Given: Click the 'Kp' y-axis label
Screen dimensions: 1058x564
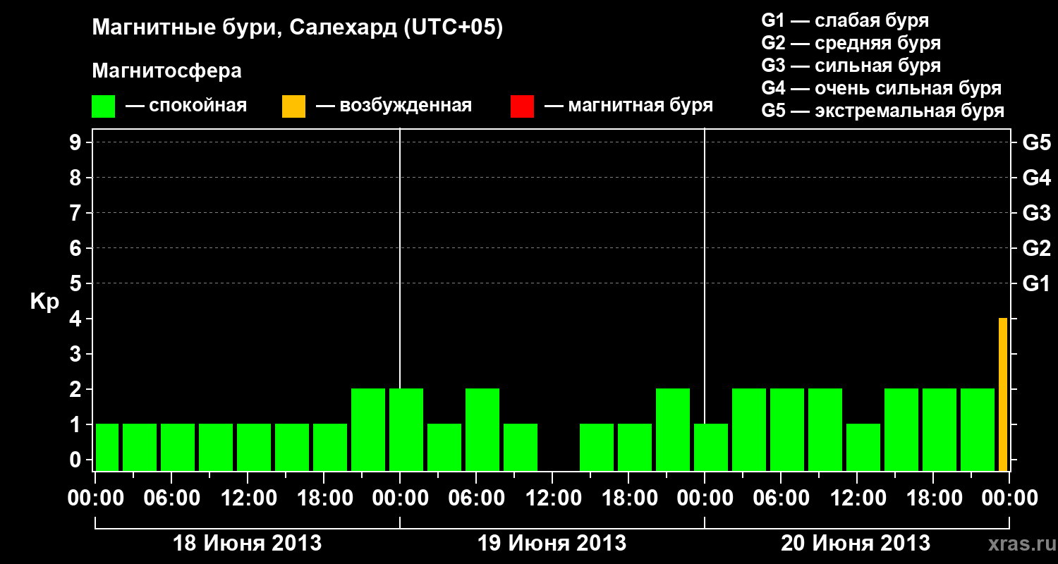Looking at the screenshot, I should coord(44,302).
